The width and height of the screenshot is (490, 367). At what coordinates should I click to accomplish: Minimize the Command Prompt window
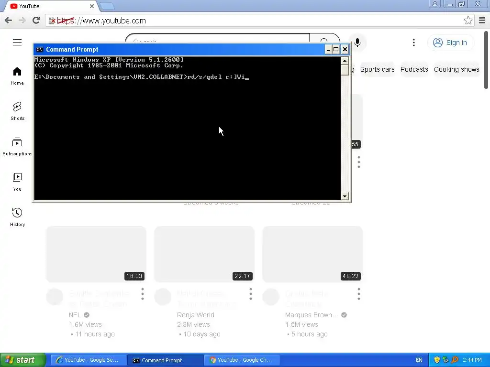328,49
